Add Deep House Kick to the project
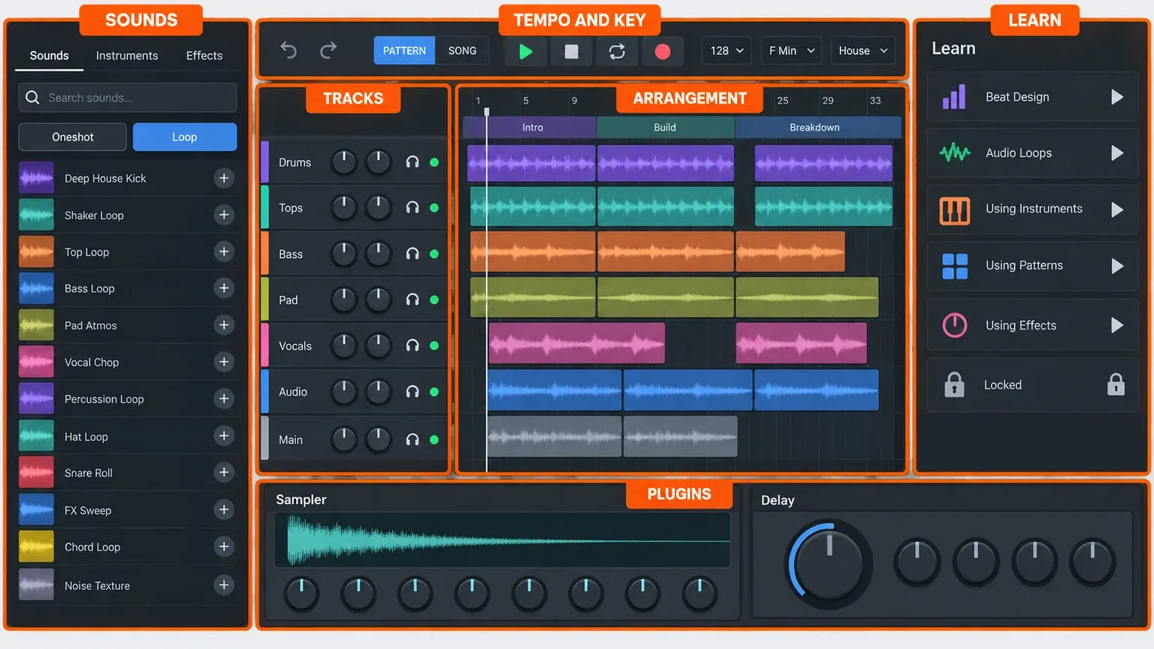Screen dimensions: 1154x649 224,178
